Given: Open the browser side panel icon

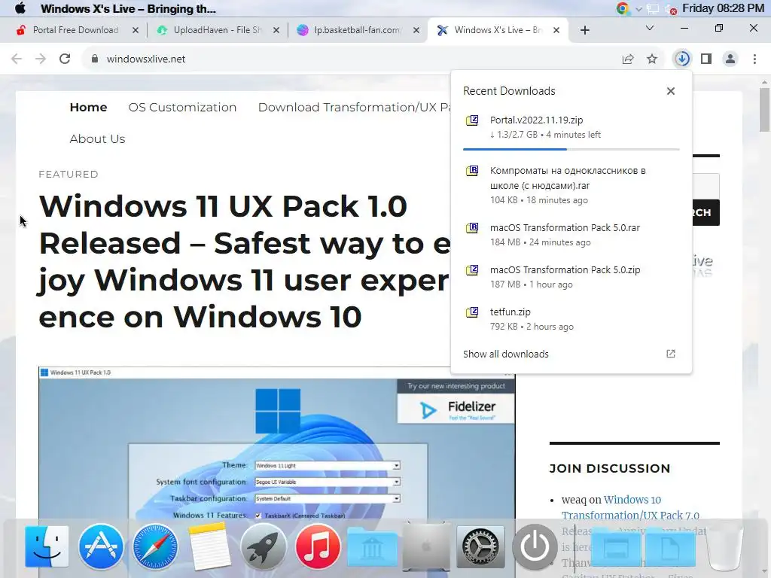Looking at the screenshot, I should click(706, 59).
